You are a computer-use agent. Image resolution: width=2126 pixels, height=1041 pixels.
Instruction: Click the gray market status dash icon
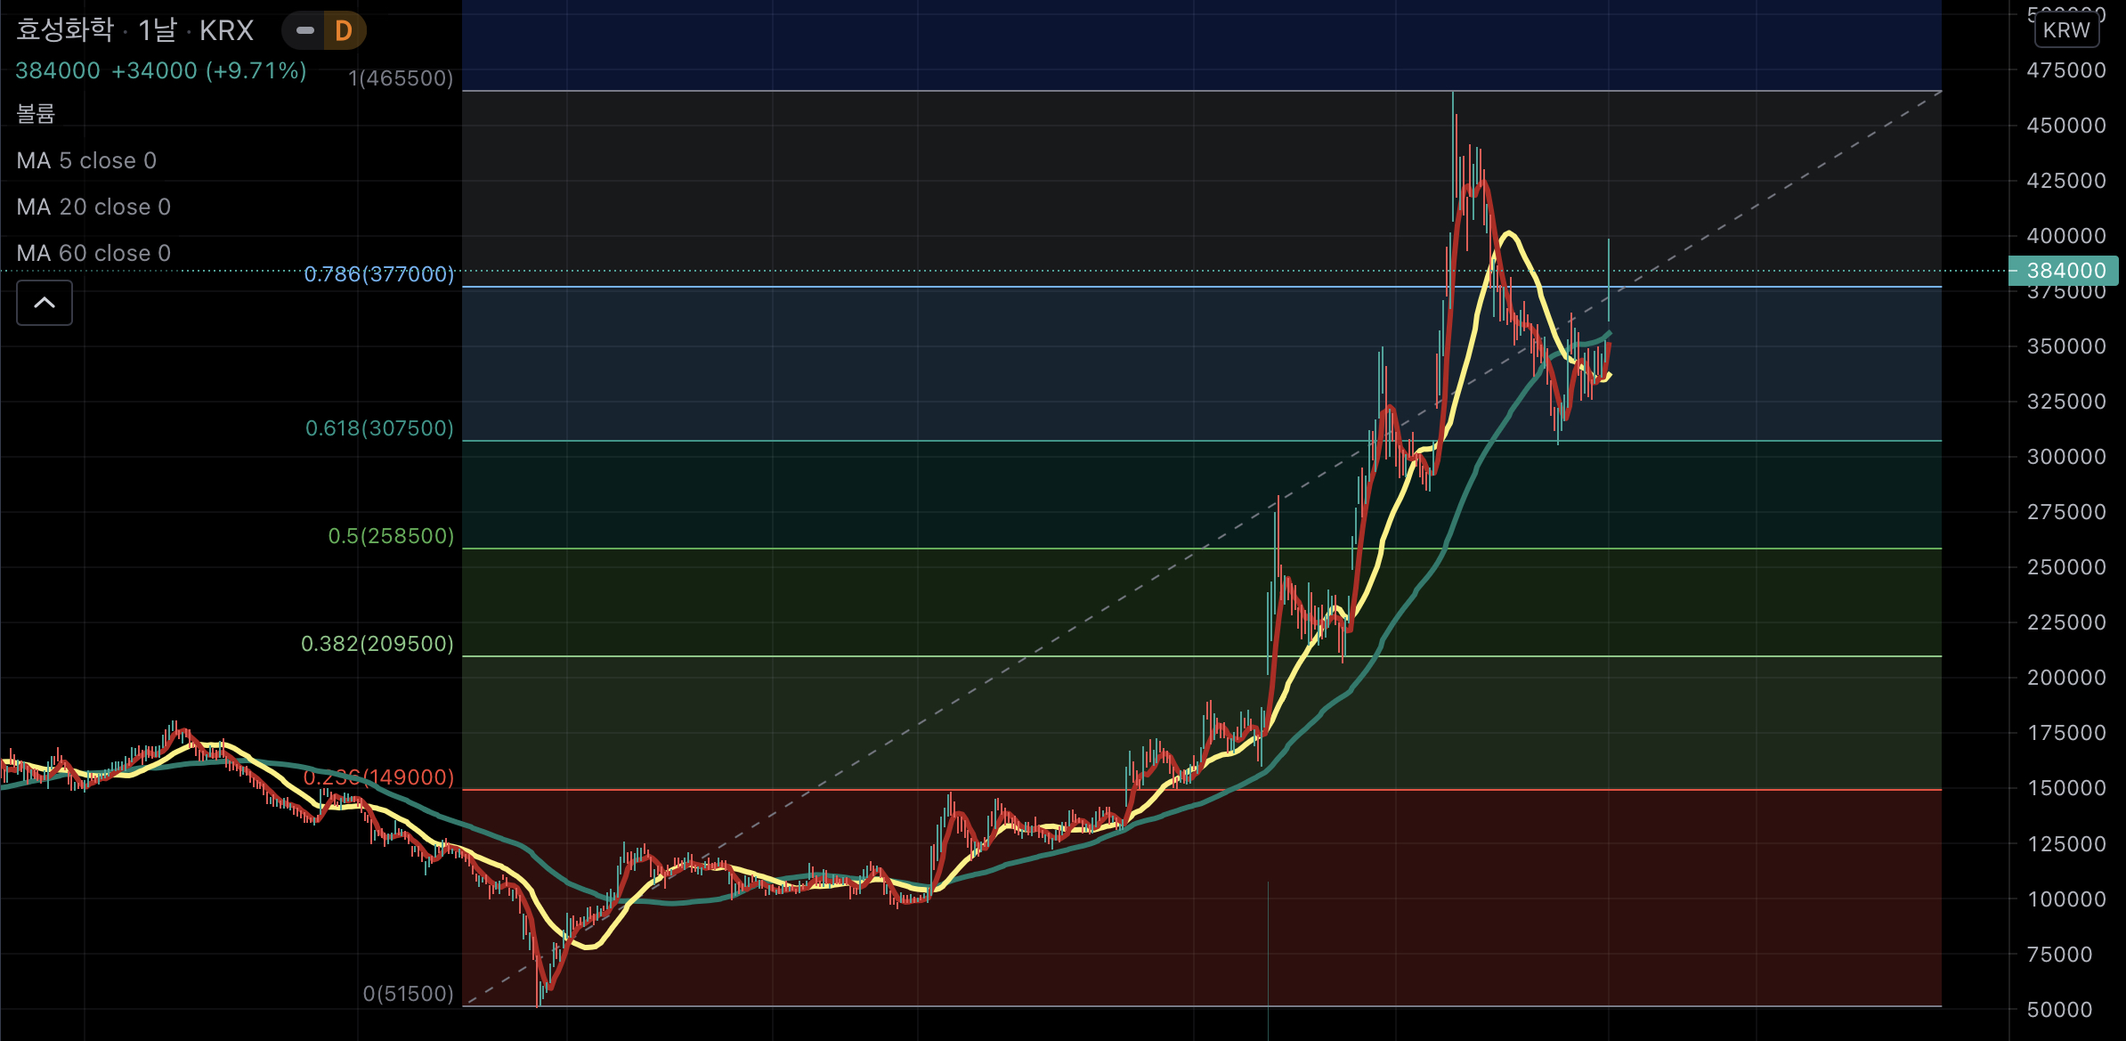304,31
